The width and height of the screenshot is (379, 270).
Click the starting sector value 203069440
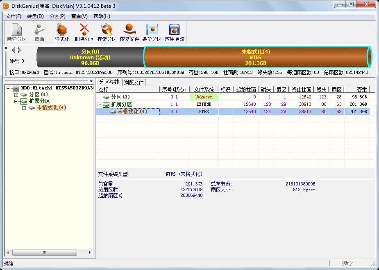191,195
